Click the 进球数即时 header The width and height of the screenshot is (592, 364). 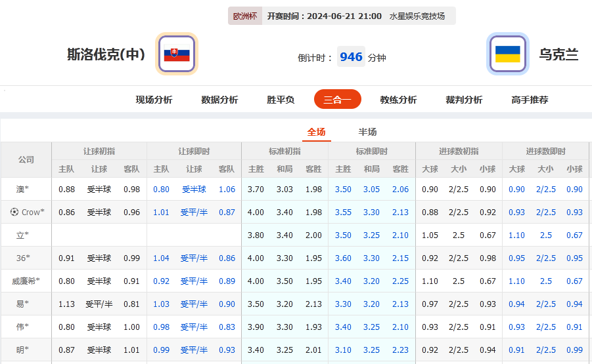(545, 152)
